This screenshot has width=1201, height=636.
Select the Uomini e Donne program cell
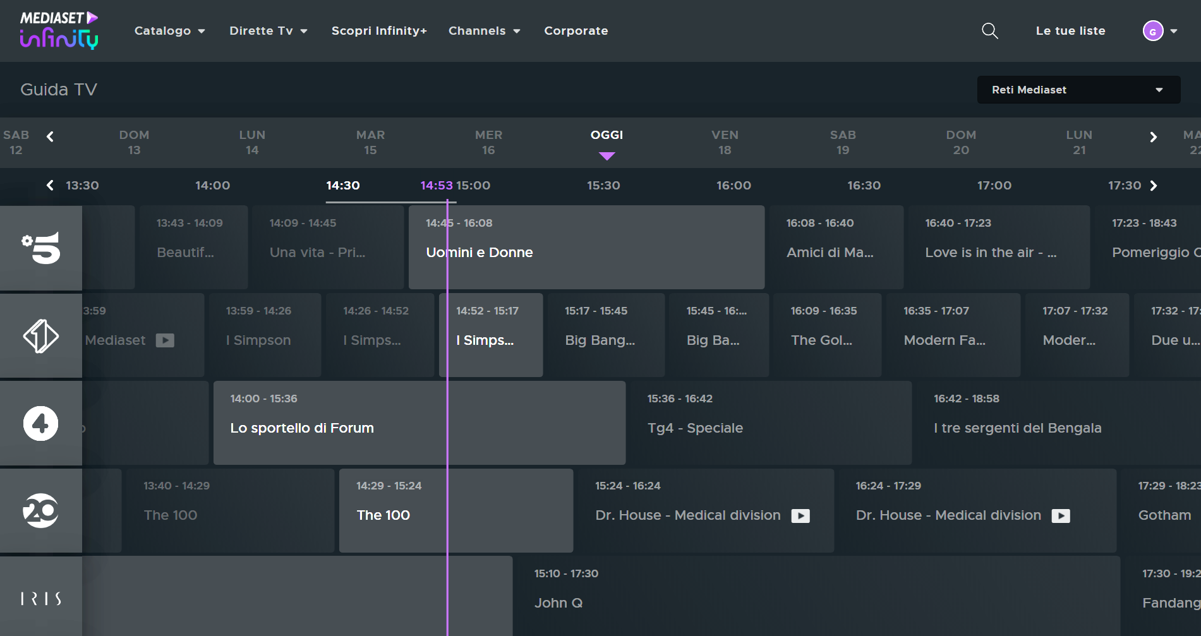(586, 247)
